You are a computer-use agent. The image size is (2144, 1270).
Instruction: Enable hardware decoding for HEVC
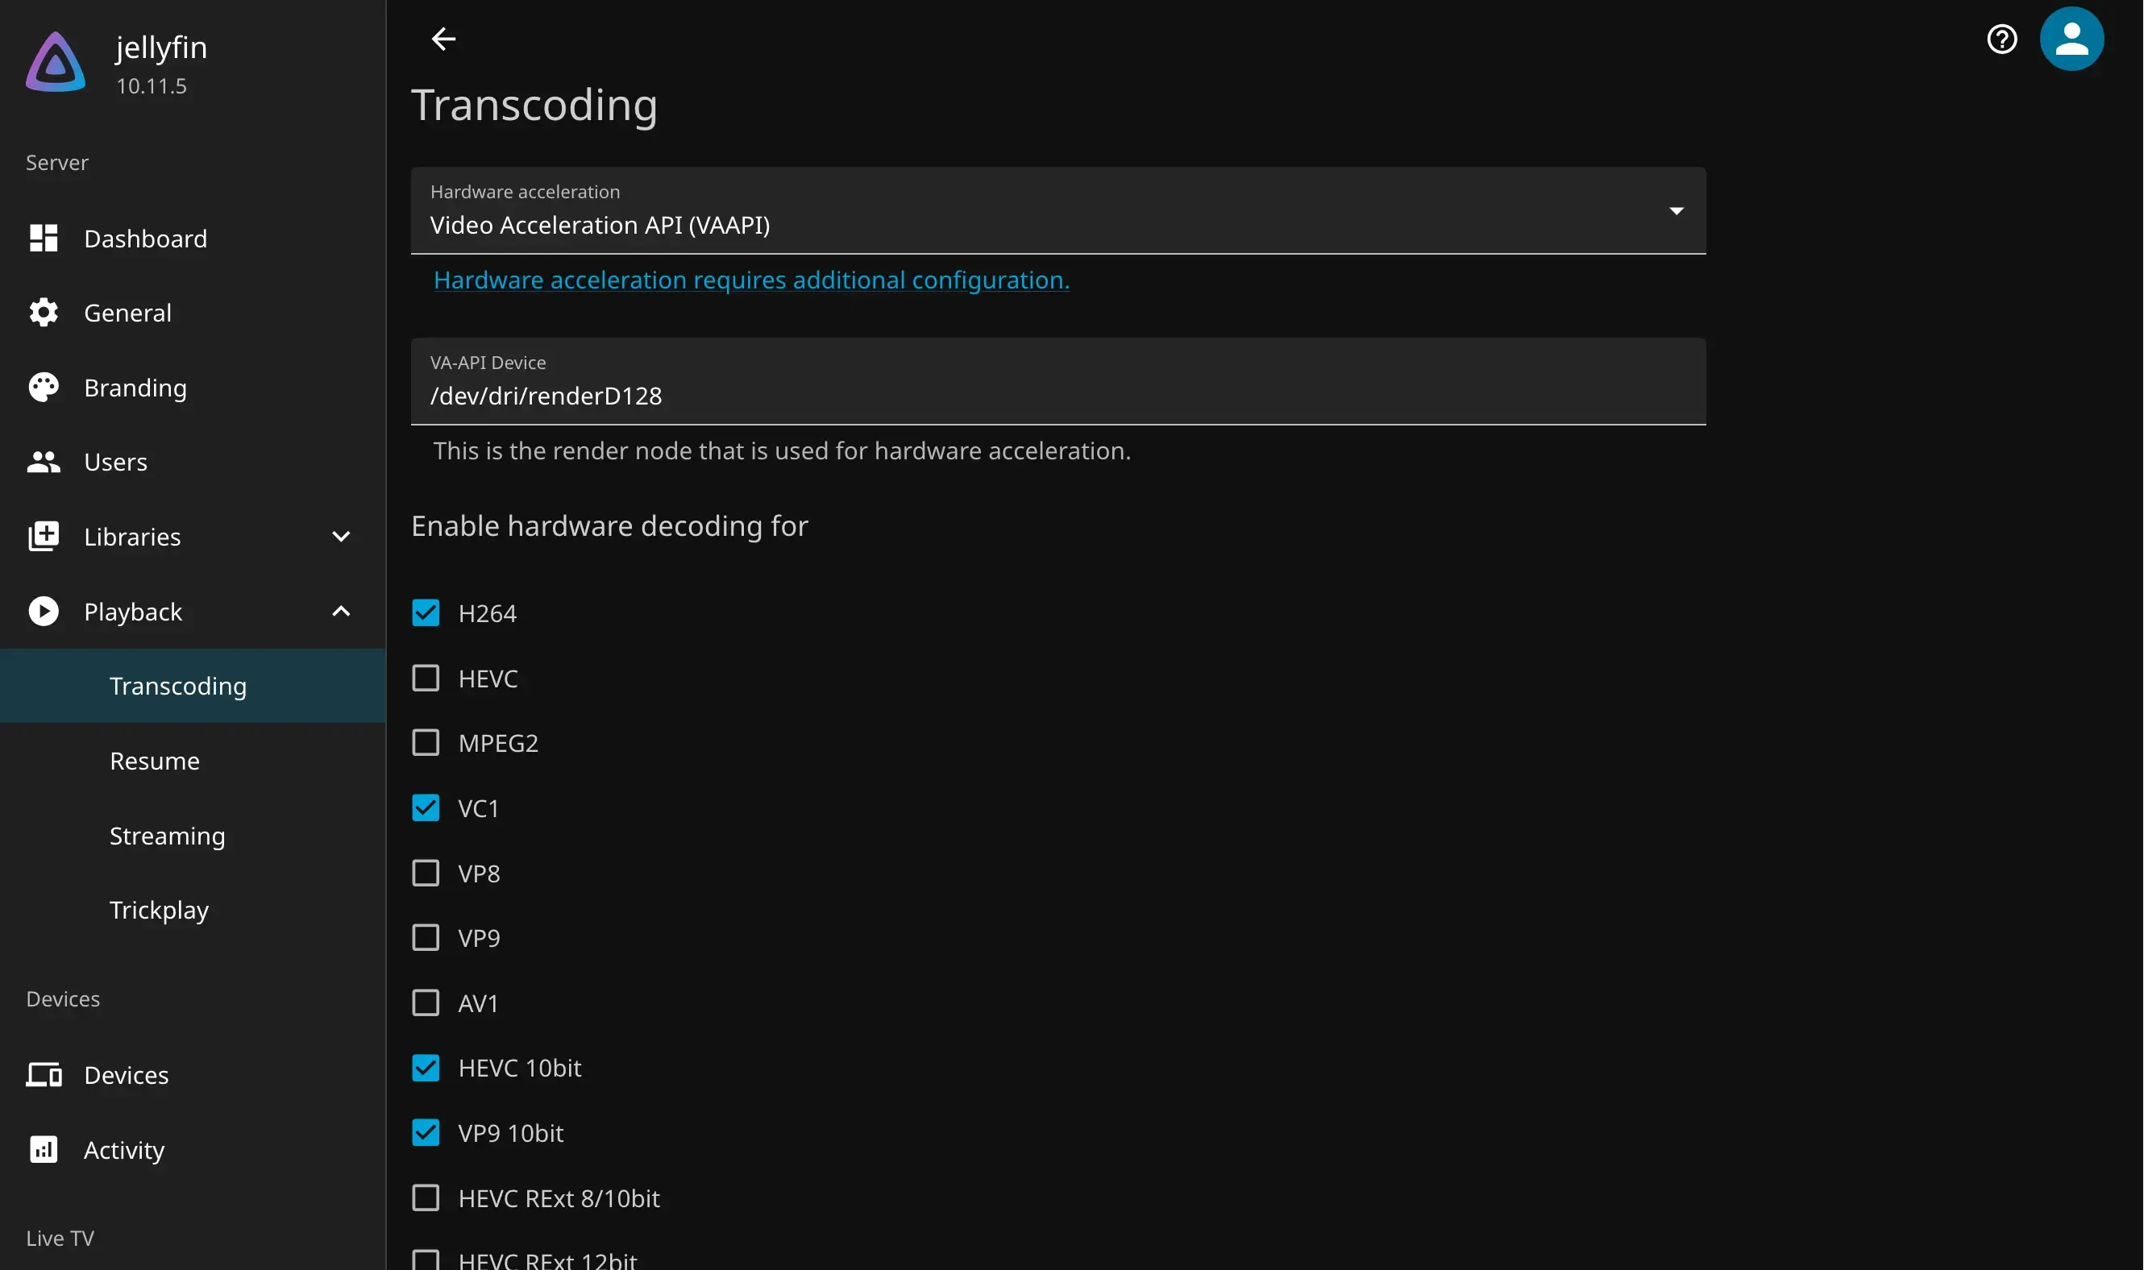click(x=426, y=677)
